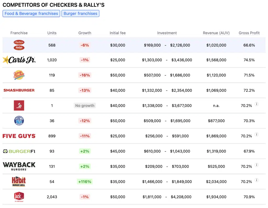Click the Elevation Burger circular logo
The image size is (268, 208).
point(19,121)
